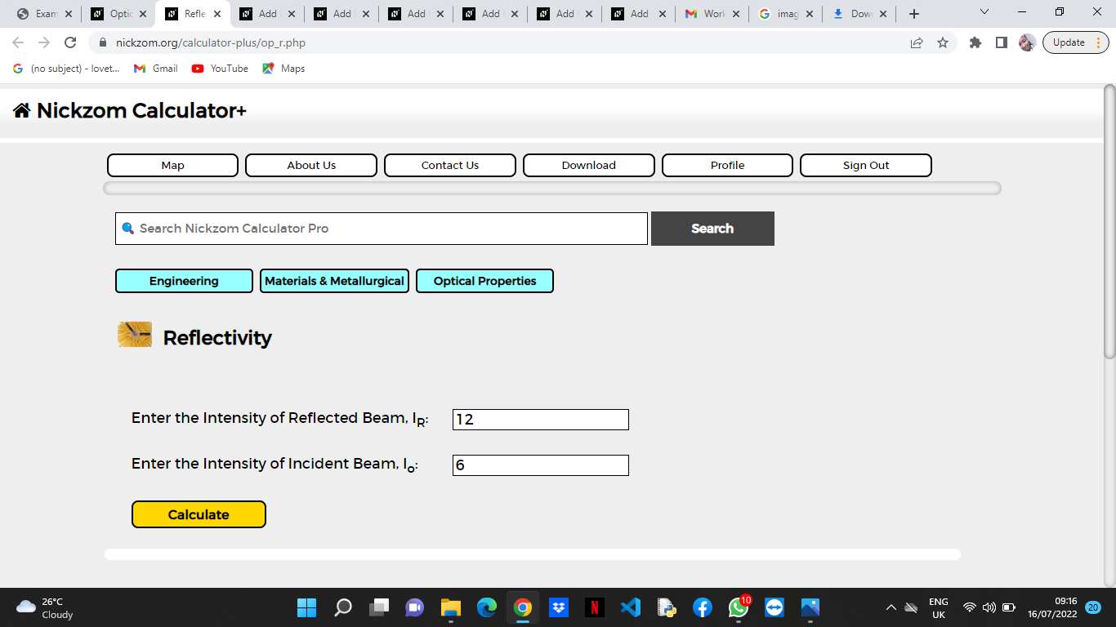The image size is (1116, 627).
Task: Click the Reflectivity thumbnail image
Action: coord(135,335)
